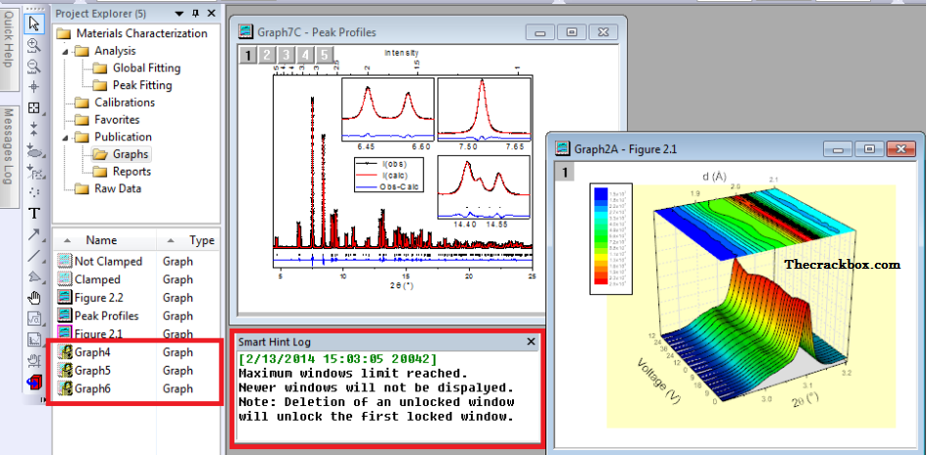Select the Global Fitting folder
The width and height of the screenshot is (927, 455).
[146, 68]
